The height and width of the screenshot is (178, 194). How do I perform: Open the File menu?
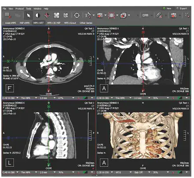tap(4, 9)
